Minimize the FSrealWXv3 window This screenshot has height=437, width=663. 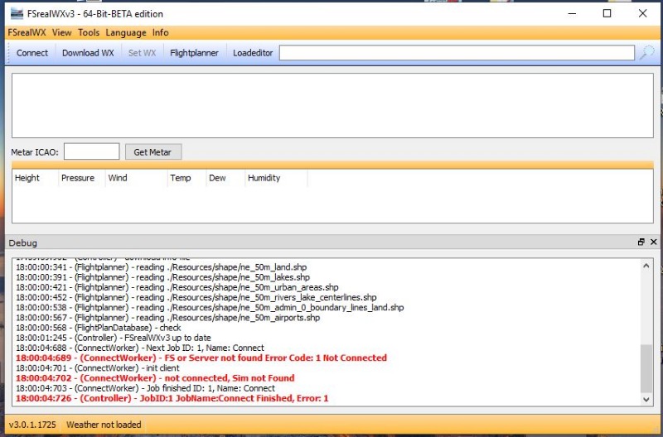point(572,13)
